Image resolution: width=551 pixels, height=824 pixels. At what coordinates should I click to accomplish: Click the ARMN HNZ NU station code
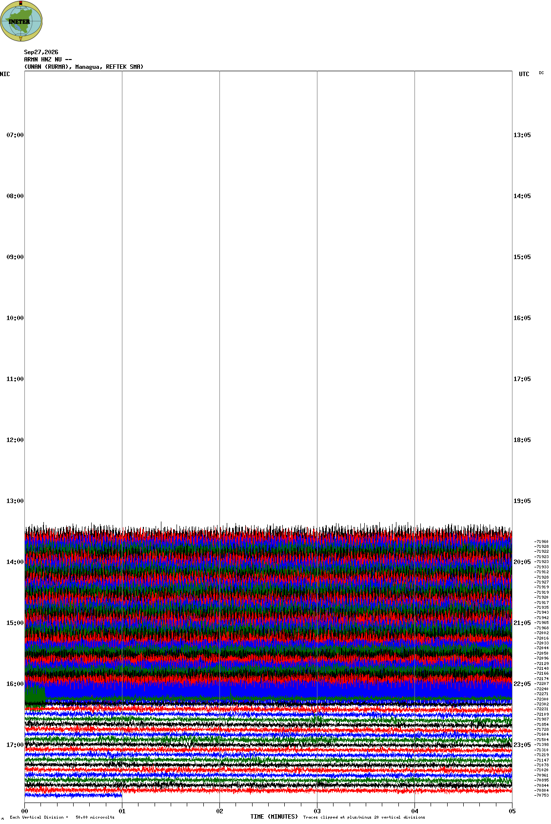[48, 60]
